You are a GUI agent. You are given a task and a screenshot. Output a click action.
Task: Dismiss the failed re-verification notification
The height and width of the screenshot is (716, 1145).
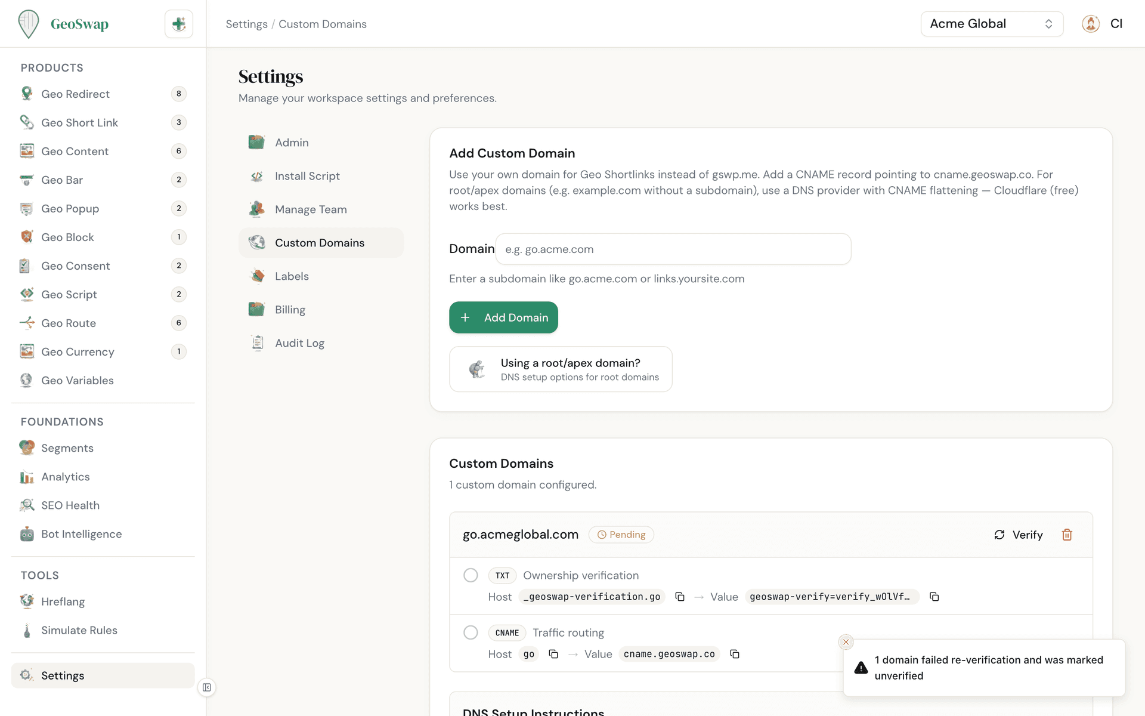[846, 642]
